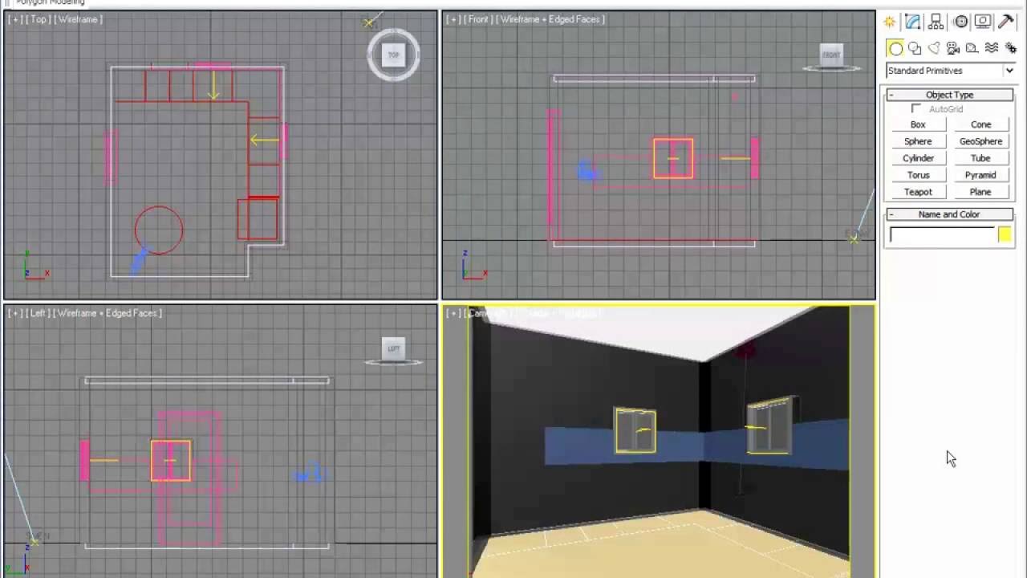Create a Torus primitive

coord(918,175)
